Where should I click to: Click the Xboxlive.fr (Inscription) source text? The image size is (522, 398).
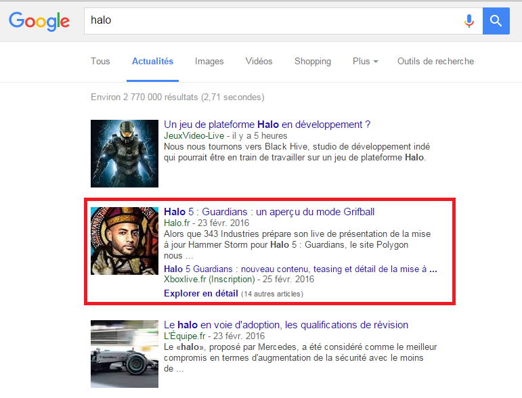point(209,279)
